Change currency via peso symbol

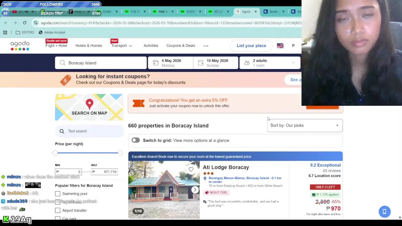tap(293, 46)
